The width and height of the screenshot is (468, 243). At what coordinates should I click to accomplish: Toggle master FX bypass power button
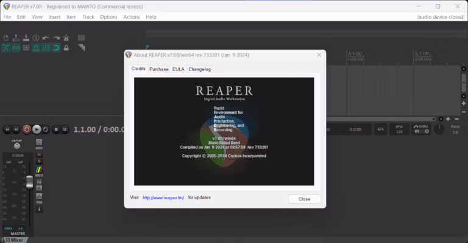coord(39,188)
